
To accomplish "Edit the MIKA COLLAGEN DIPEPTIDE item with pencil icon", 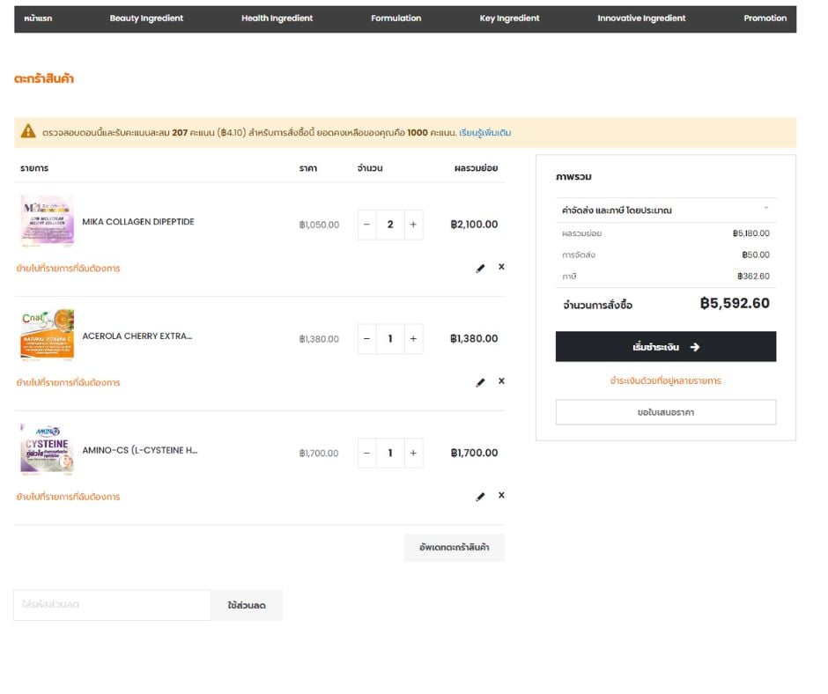I will pyautogui.click(x=480, y=269).
